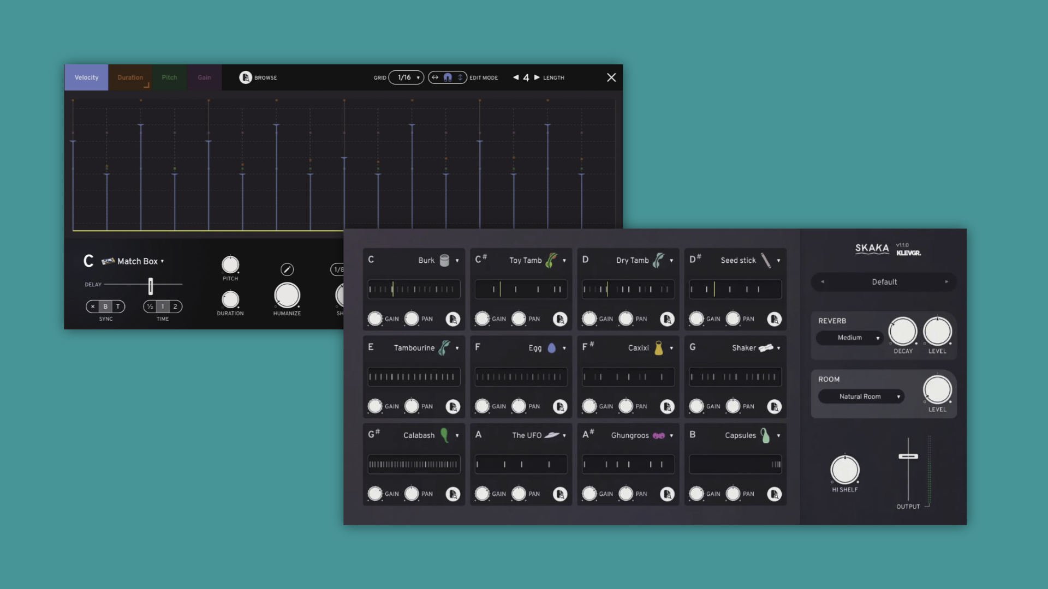Select the T triplet sync option
Viewport: 1048px width, 589px height.
point(118,306)
